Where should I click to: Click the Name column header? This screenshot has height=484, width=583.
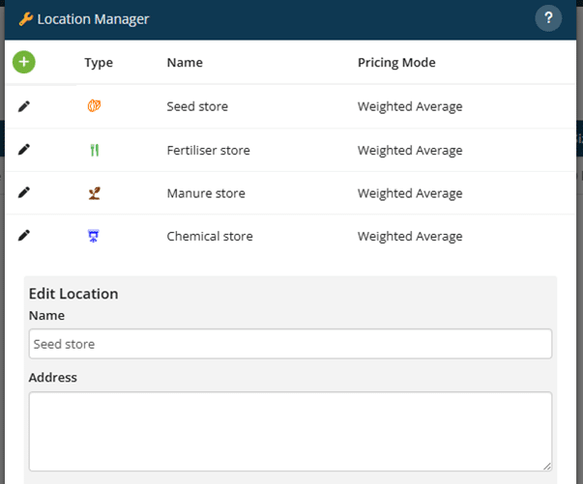click(x=184, y=63)
